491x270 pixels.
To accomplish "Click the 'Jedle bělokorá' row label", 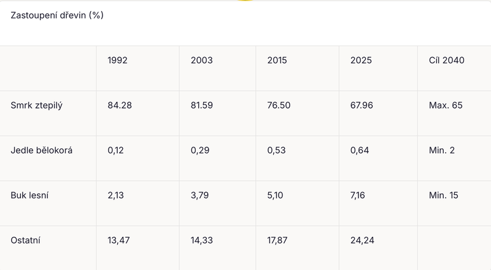I will point(42,150).
